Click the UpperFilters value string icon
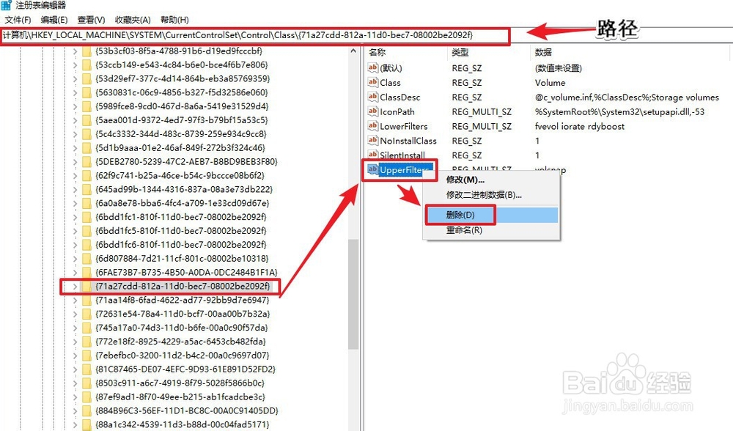 click(x=372, y=169)
